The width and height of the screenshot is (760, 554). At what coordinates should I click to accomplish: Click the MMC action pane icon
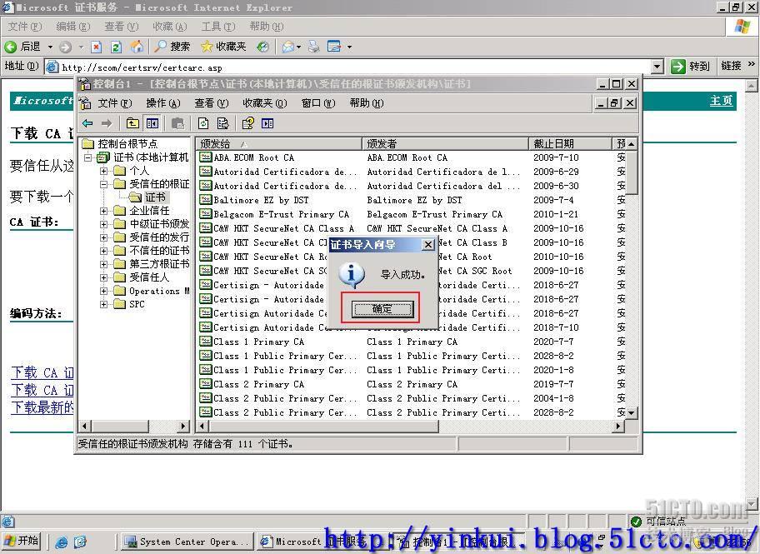pyautogui.click(x=267, y=123)
